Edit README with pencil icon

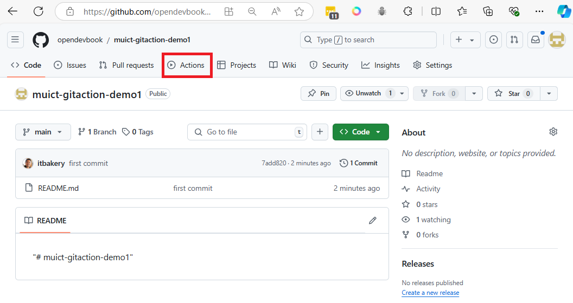(372, 221)
